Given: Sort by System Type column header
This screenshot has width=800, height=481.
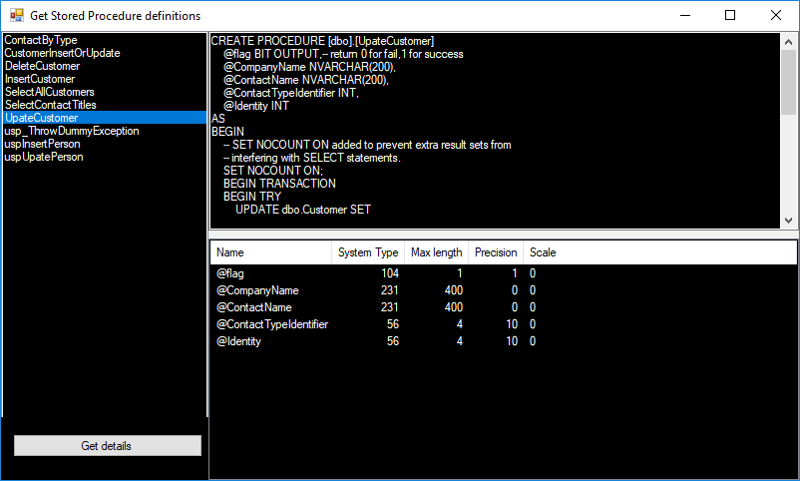Looking at the screenshot, I should (368, 252).
